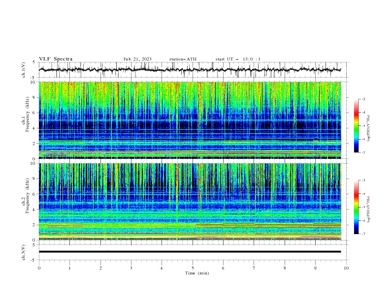Click the '-7' tick on ch.2 colorbar

[363, 234]
